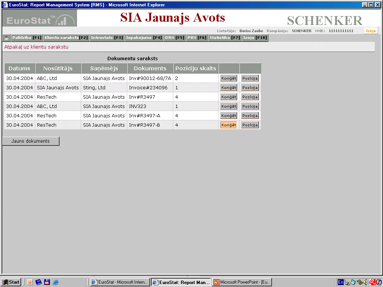The image size is (383, 287).
Task: Select the Sting, Ltd recipient cell
Action: pyautogui.click(x=104, y=87)
